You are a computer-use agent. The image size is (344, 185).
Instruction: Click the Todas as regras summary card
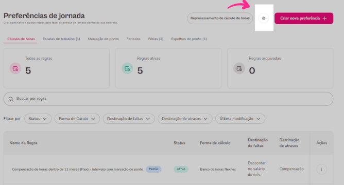click(x=57, y=68)
